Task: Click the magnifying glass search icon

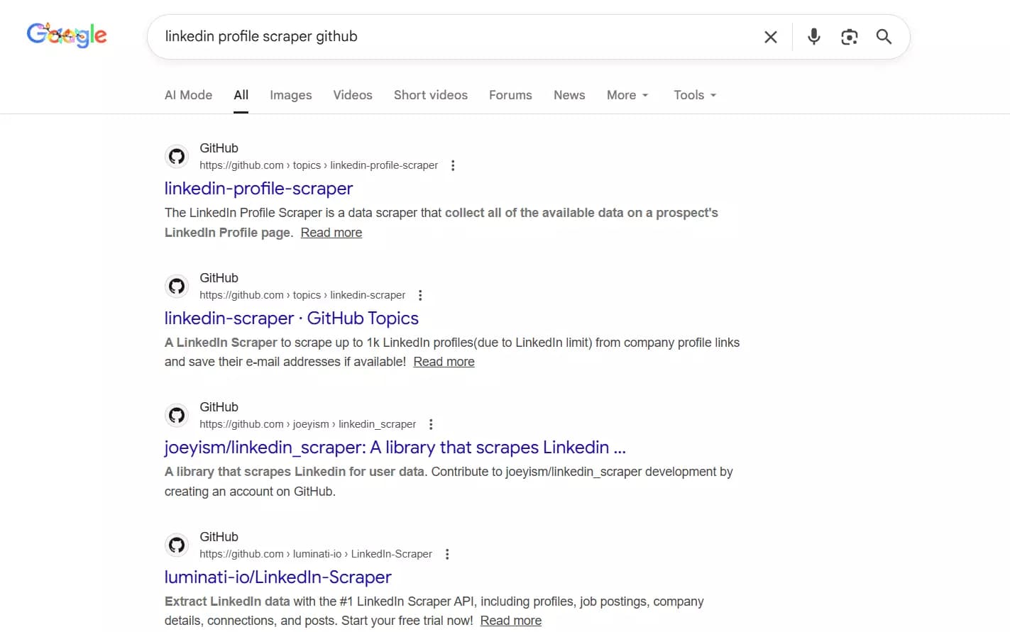Action: pyautogui.click(x=884, y=36)
